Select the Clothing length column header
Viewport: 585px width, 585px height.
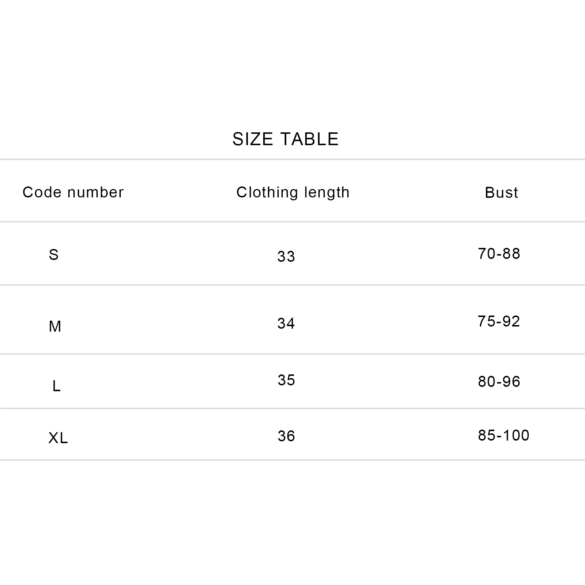[293, 193]
